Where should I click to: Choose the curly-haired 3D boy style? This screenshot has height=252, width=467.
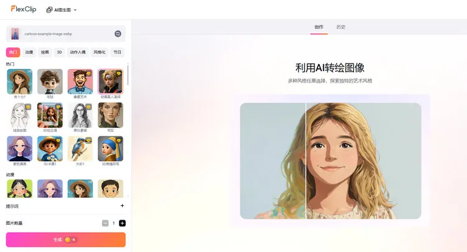click(x=50, y=82)
